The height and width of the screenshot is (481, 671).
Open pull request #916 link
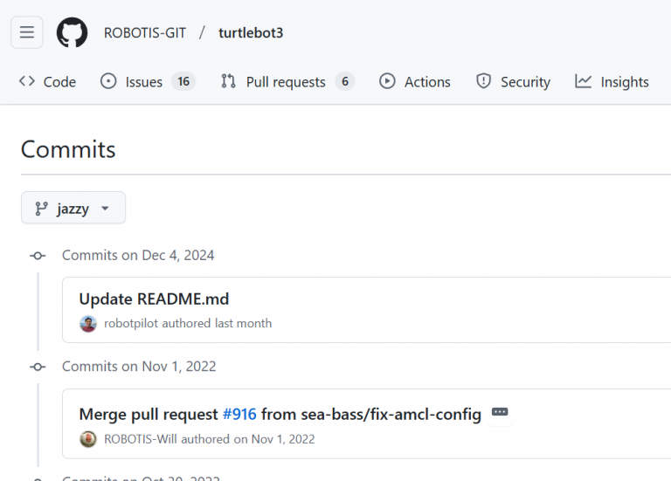click(x=239, y=415)
